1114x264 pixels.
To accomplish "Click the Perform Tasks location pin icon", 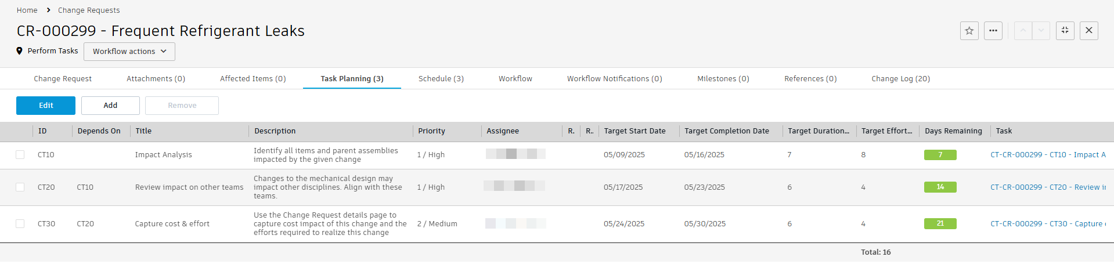I will (x=19, y=51).
